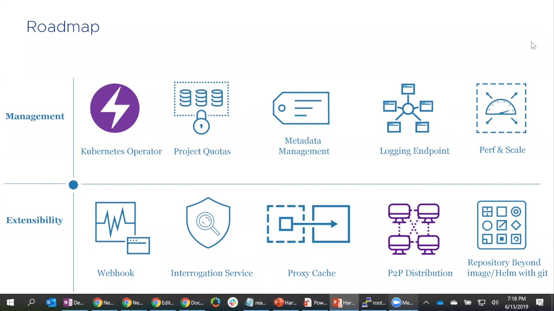Open the Windows Start menu
The height and width of the screenshot is (311, 554).
(x=10, y=302)
